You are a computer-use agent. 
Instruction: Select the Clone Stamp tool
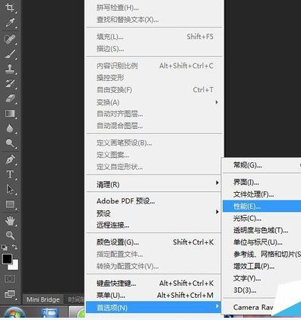click(10, 69)
